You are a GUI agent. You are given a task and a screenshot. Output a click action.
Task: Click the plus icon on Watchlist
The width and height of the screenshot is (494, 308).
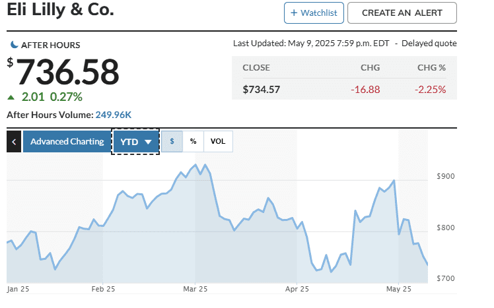[293, 13]
